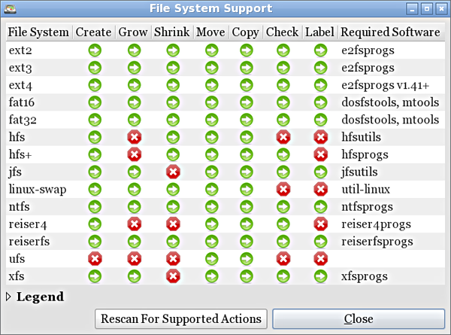Click the File System column header
Viewport: 451px width, 335px height.
39,32
